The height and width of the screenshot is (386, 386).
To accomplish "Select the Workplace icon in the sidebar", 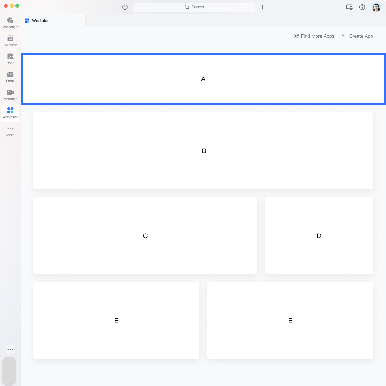I will [x=10, y=113].
